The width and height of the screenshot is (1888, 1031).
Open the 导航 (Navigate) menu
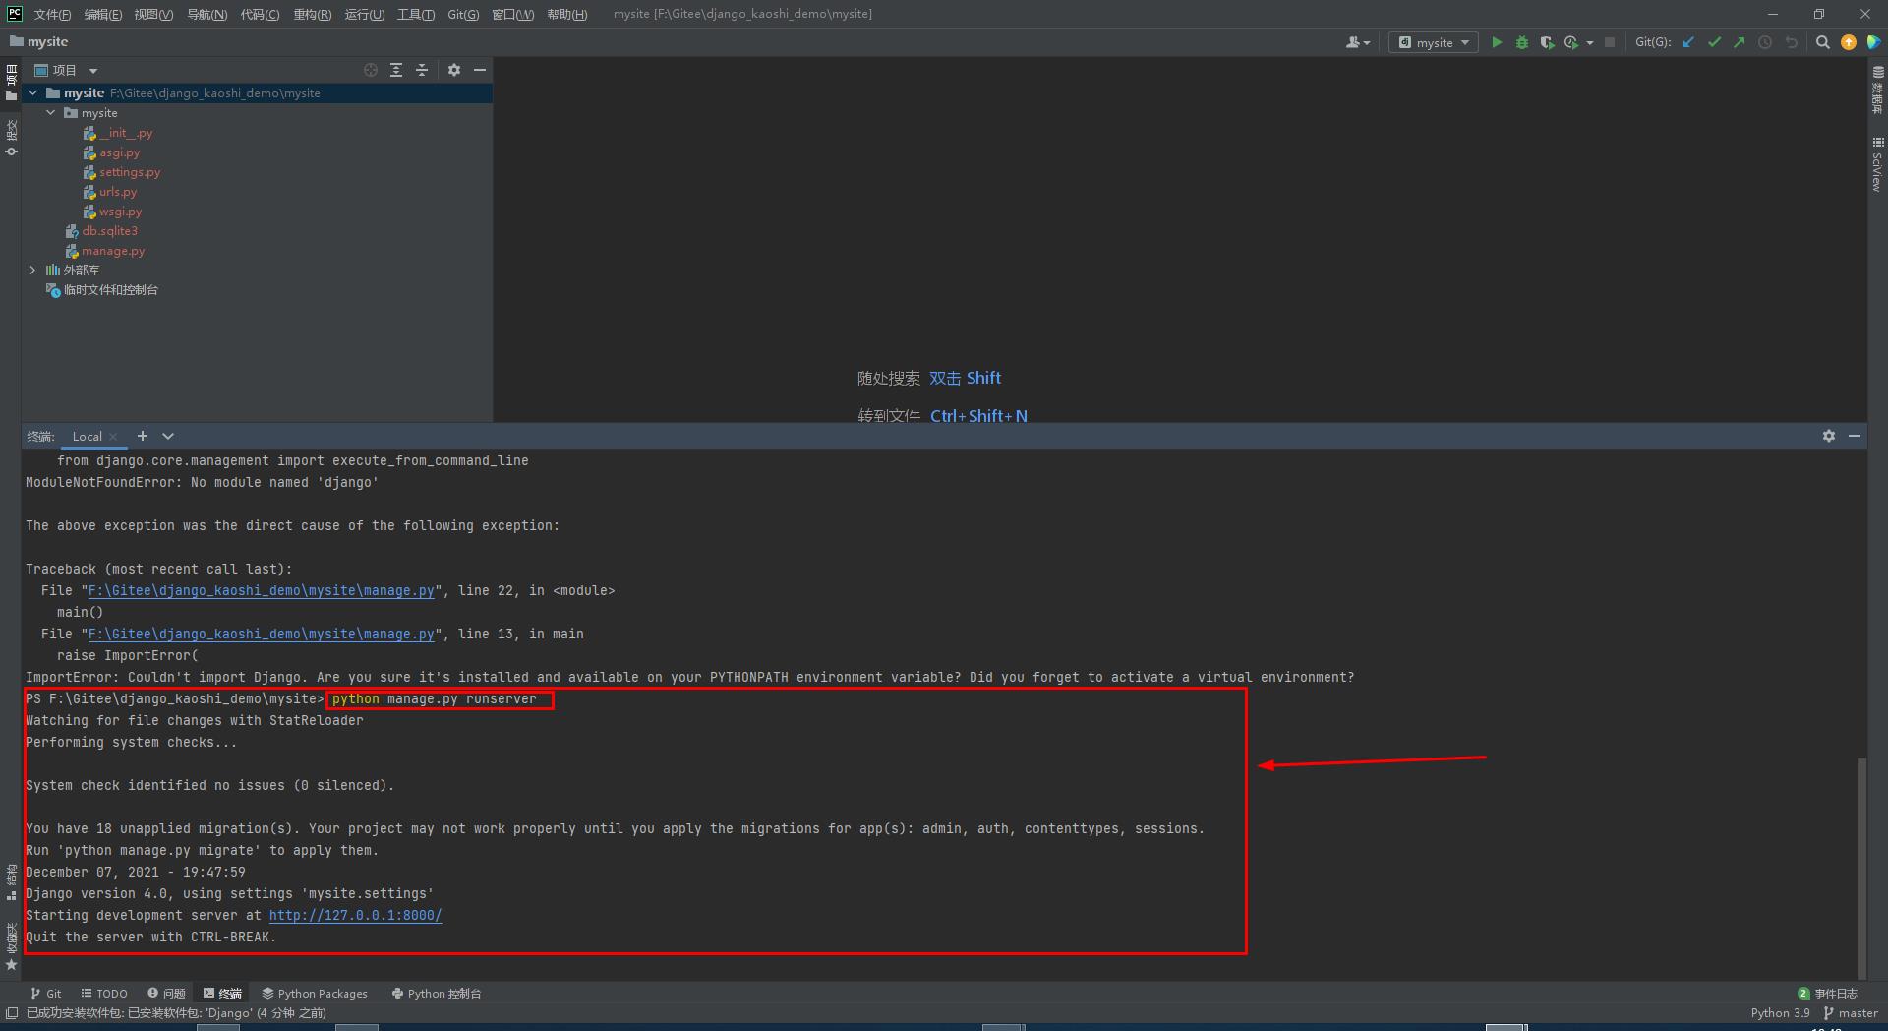pos(206,14)
